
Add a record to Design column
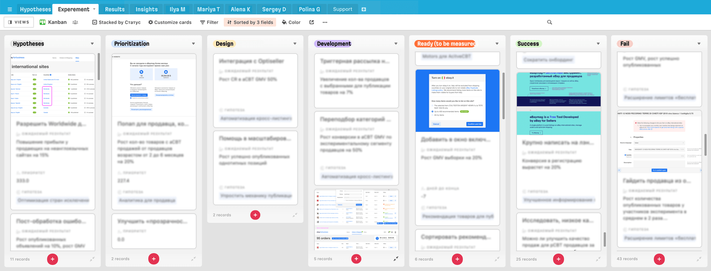pyautogui.click(x=255, y=215)
